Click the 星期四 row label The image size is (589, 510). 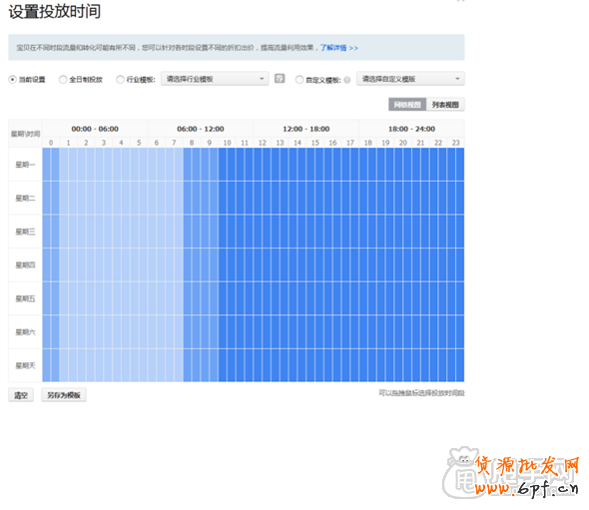pyautogui.click(x=25, y=264)
